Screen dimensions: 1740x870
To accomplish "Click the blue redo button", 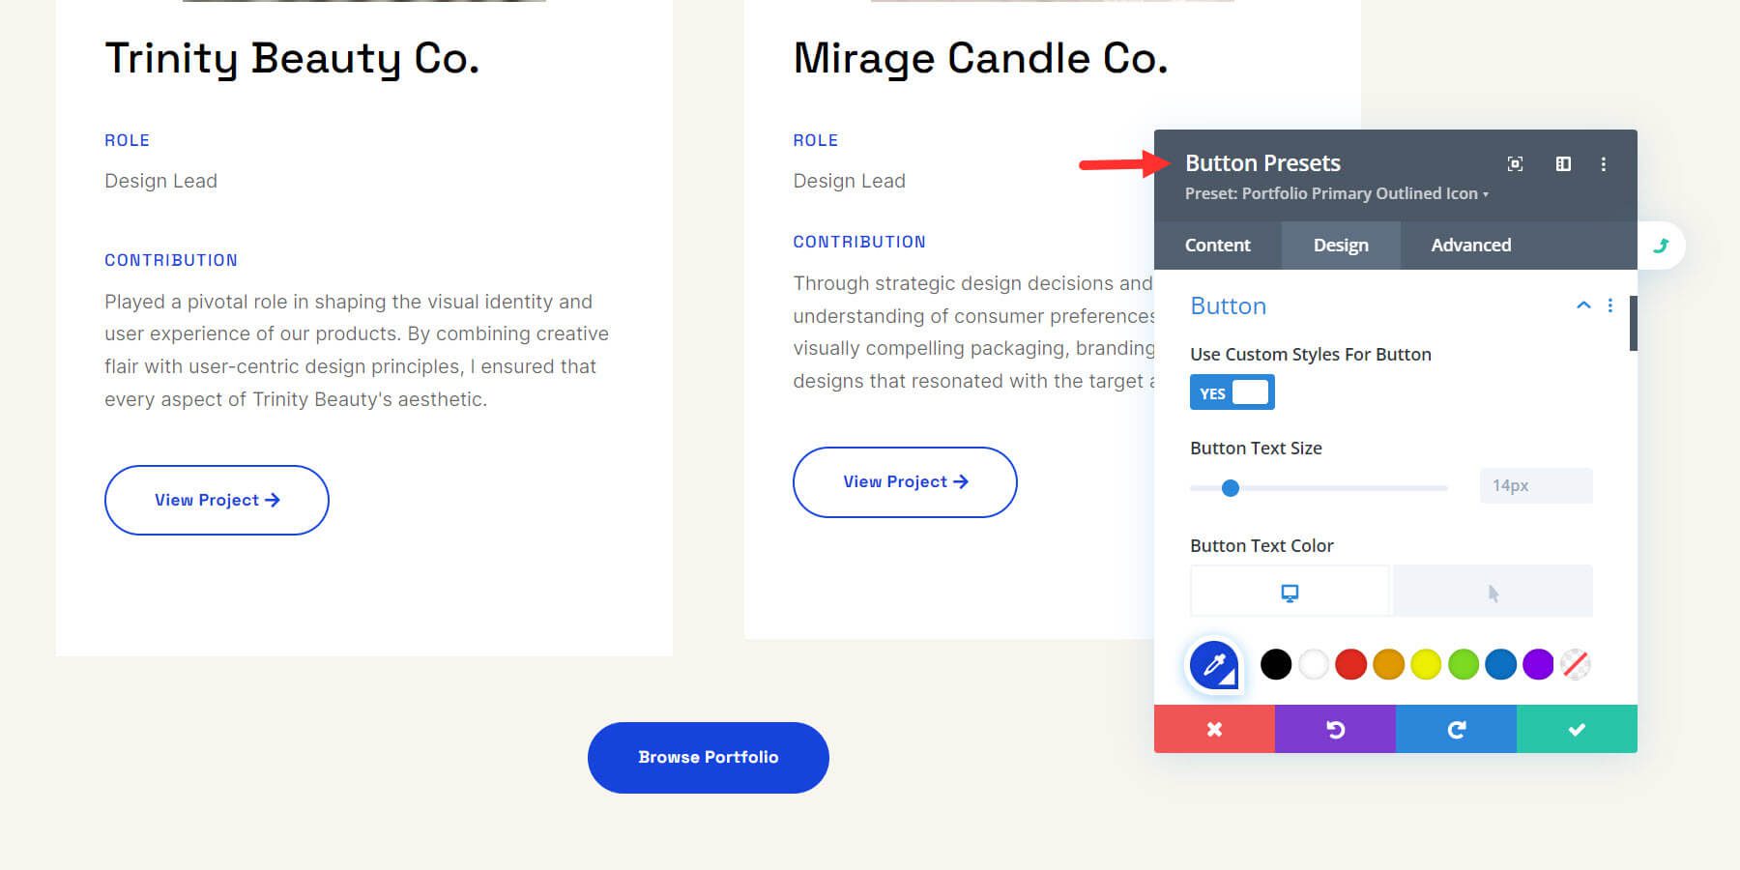I will click(x=1456, y=729).
